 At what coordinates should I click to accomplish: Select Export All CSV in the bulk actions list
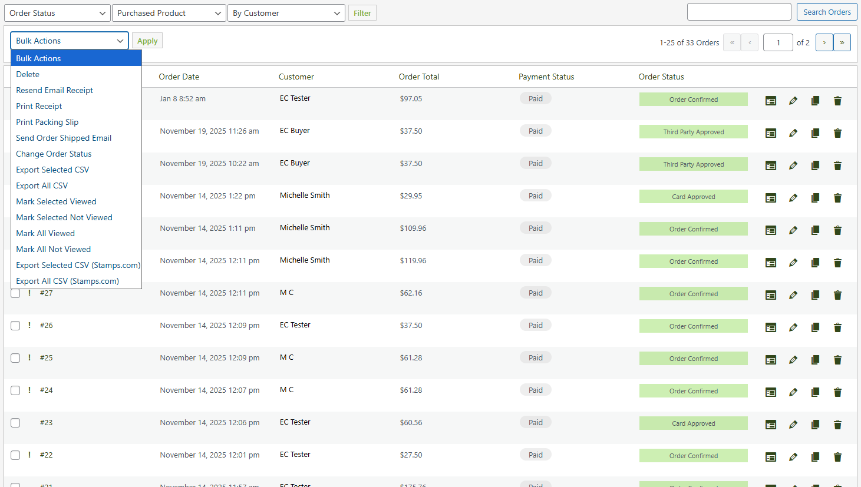point(42,185)
